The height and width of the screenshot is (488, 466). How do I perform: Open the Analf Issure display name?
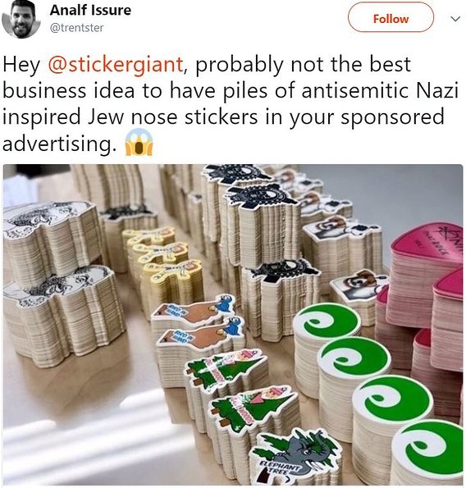(90, 10)
